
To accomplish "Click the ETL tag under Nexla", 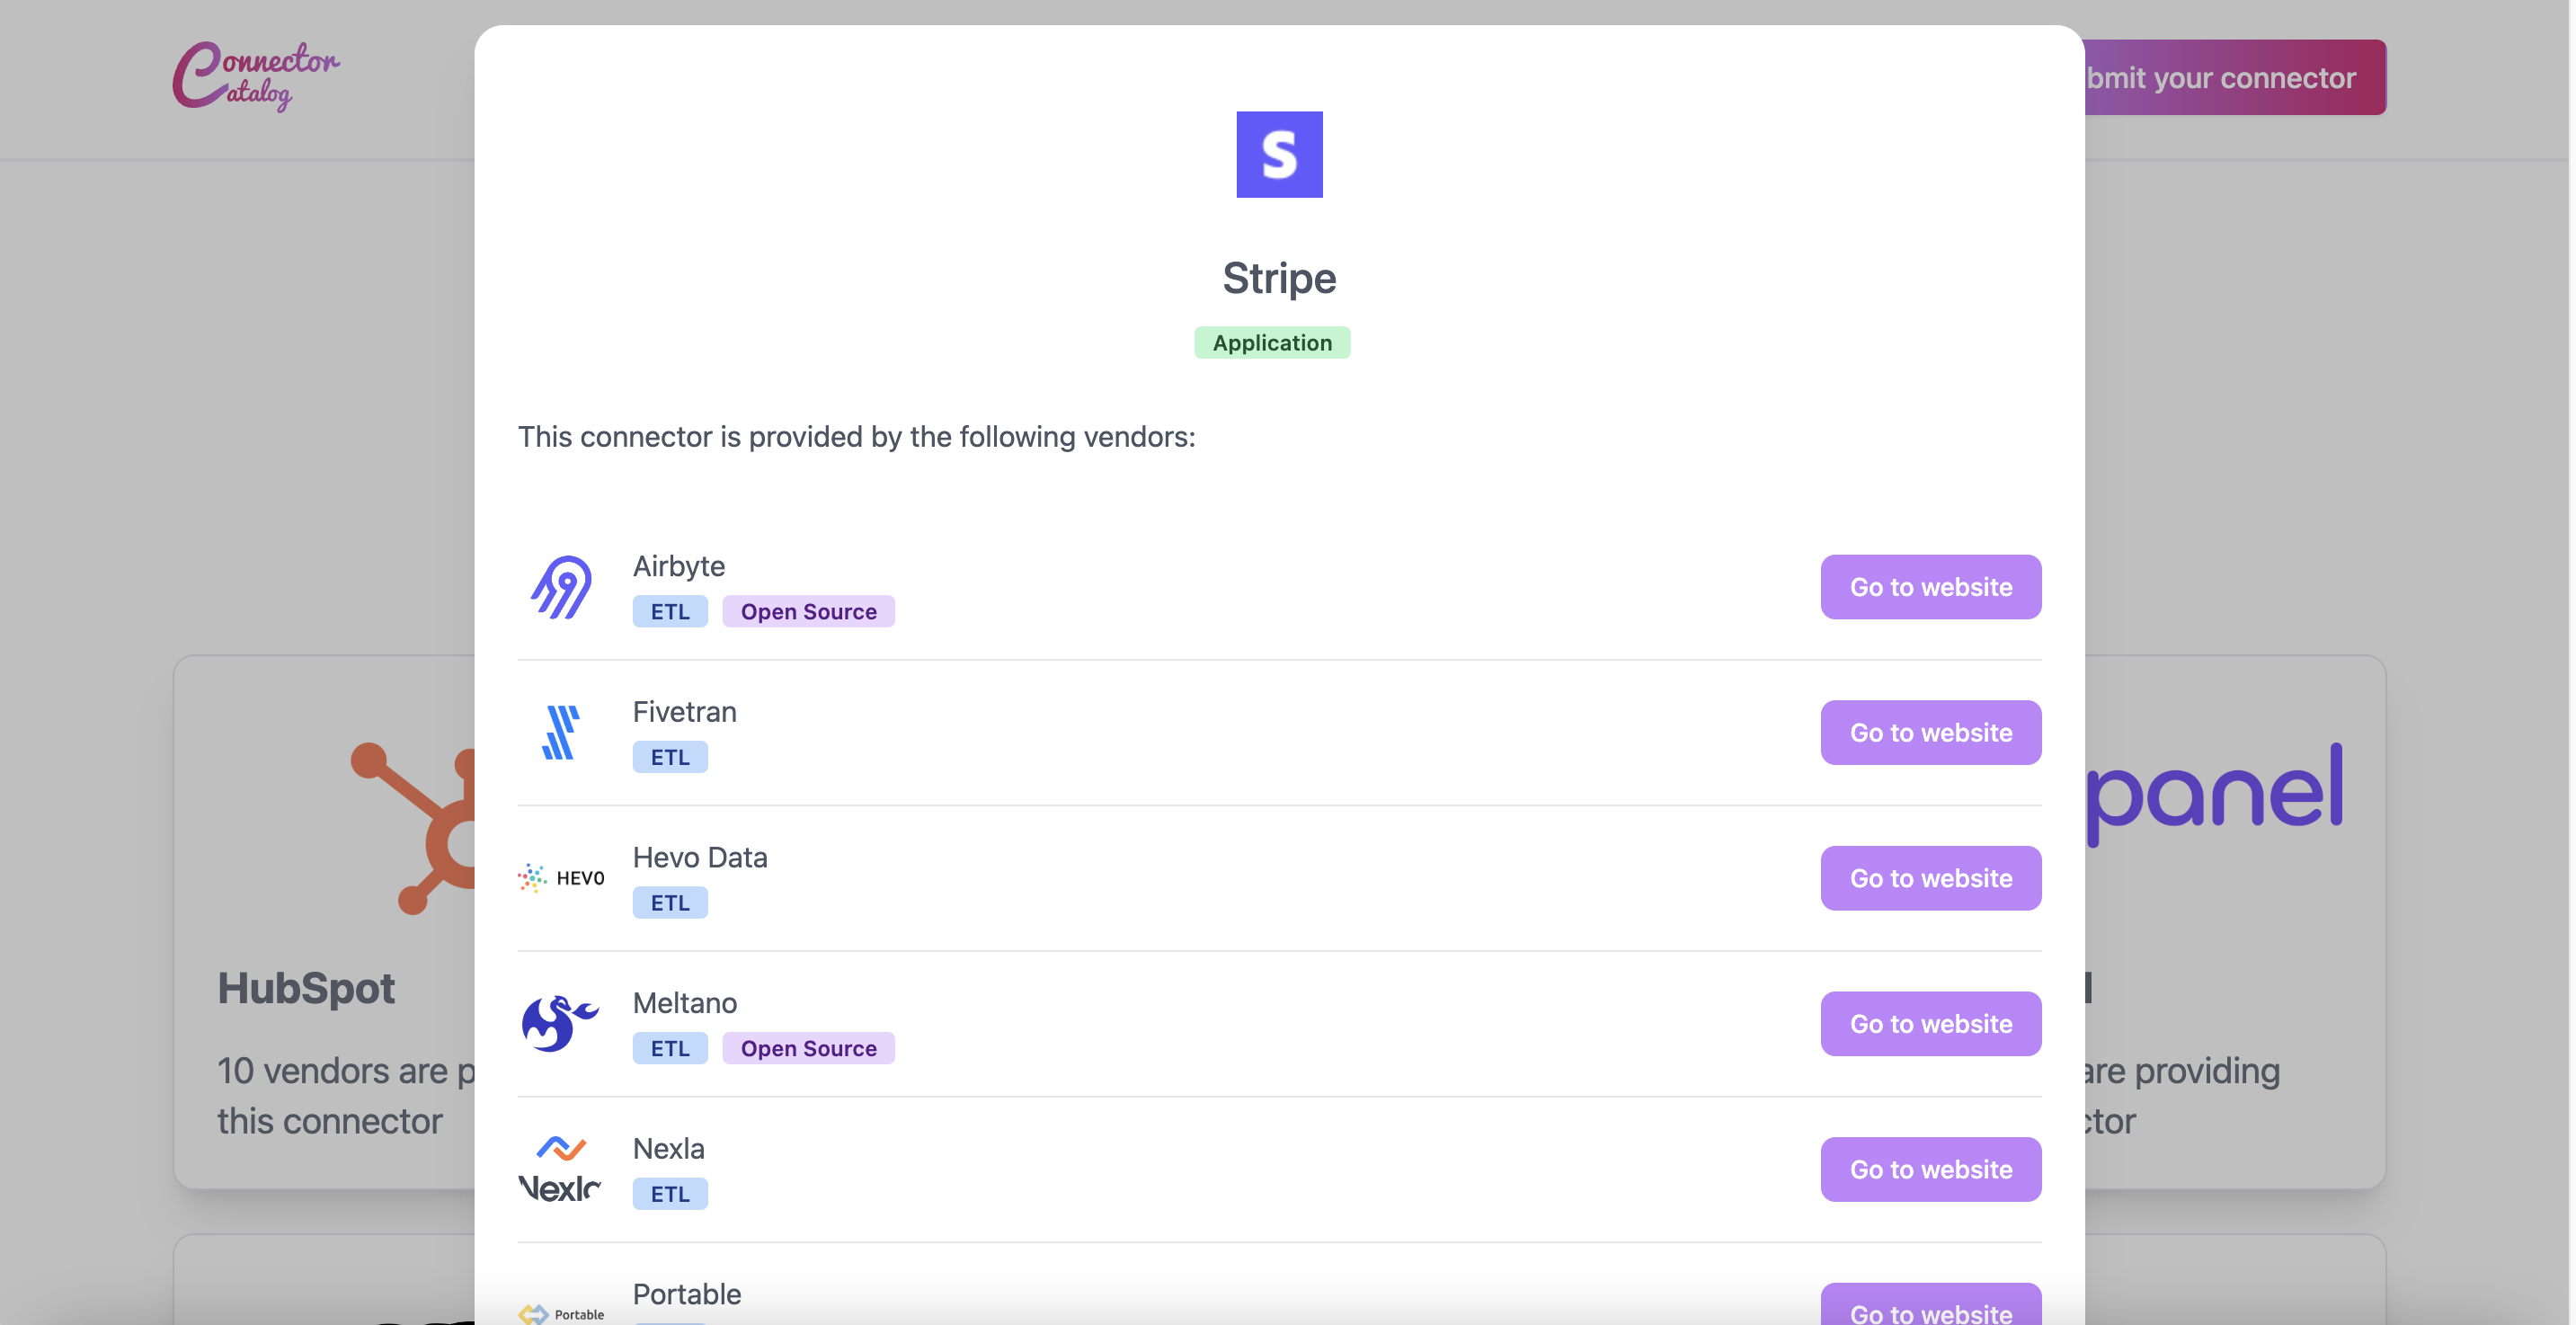I will click(x=670, y=1193).
